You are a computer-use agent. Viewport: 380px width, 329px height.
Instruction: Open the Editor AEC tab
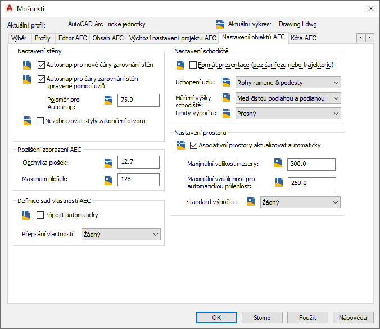click(x=73, y=38)
